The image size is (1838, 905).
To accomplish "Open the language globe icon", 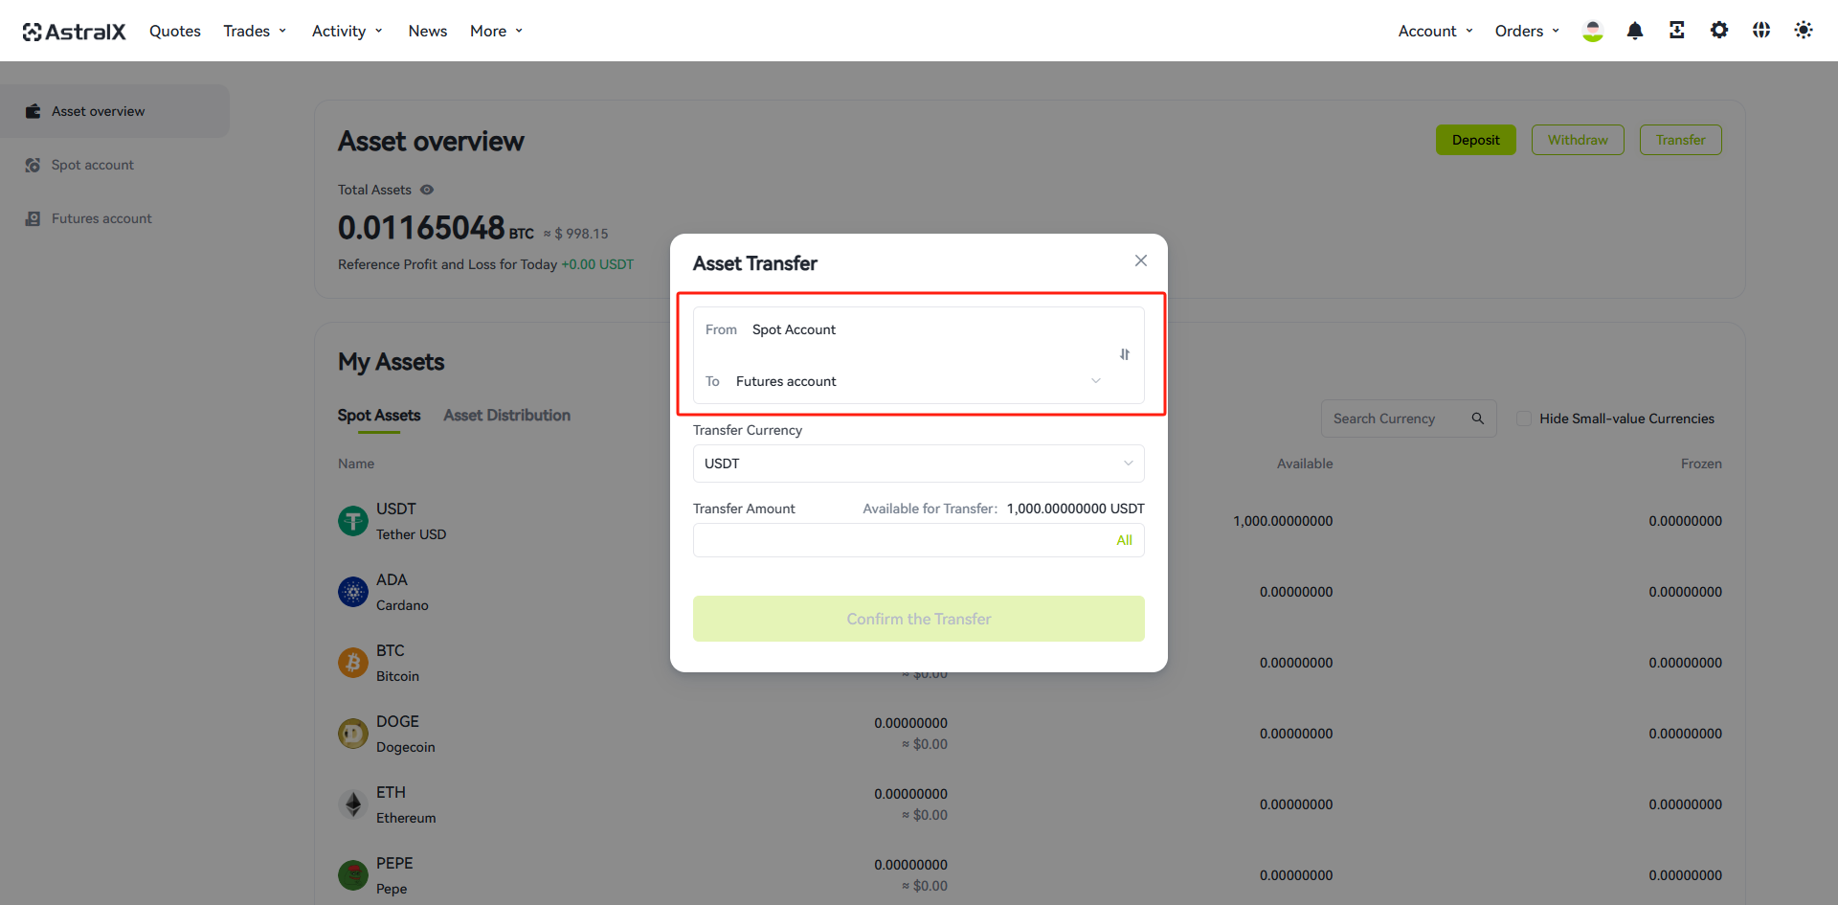I will click(1761, 31).
